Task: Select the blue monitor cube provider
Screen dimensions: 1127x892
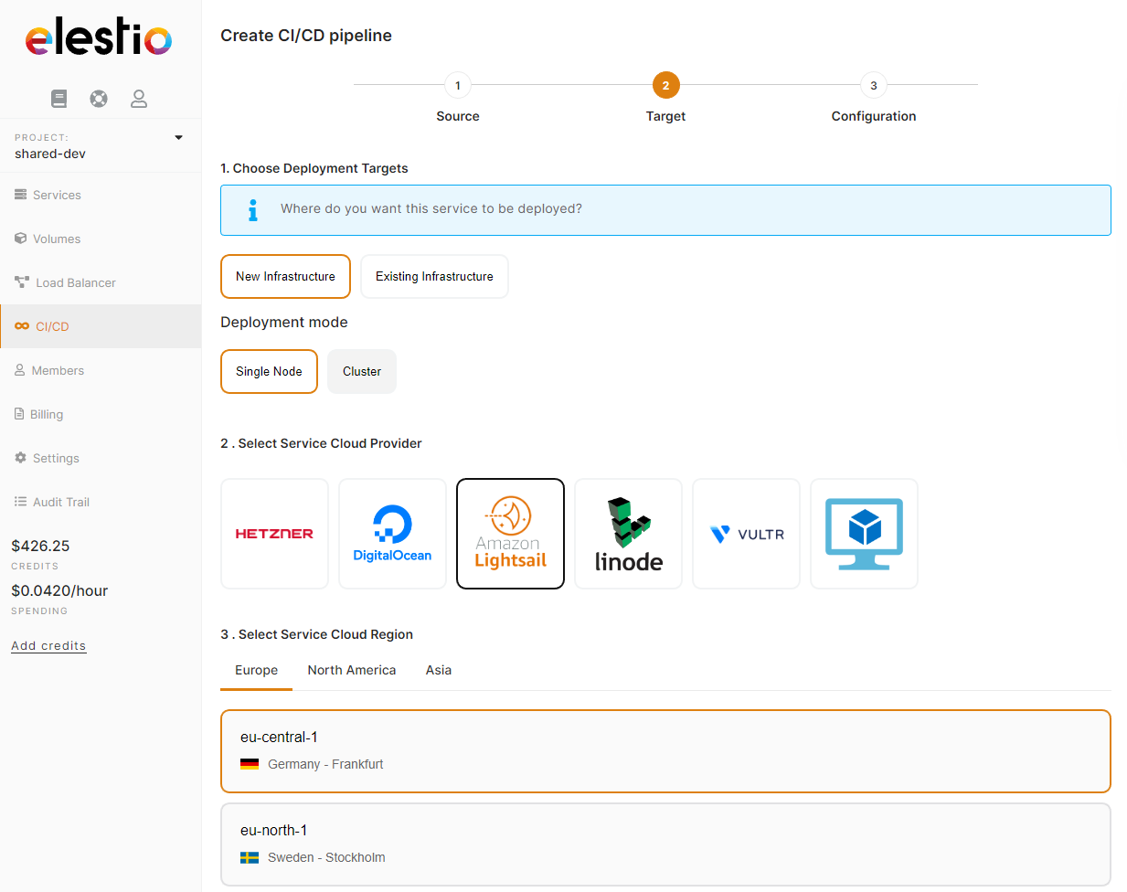Action: tap(864, 534)
